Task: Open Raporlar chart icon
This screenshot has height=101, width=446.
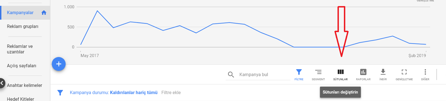Action: (x=363, y=72)
